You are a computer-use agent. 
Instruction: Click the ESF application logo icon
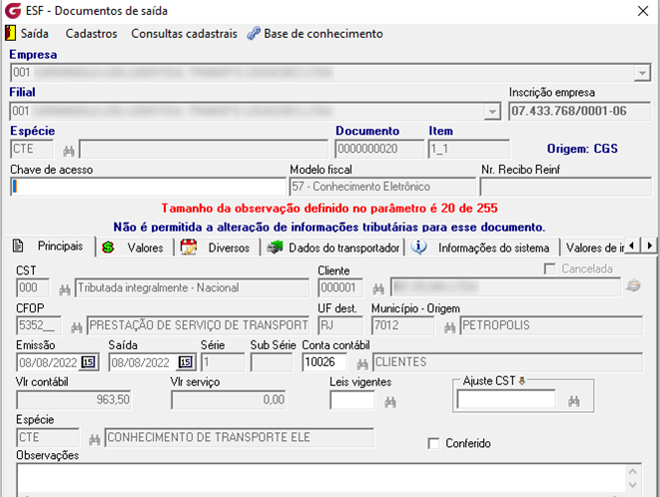pyautogui.click(x=13, y=11)
